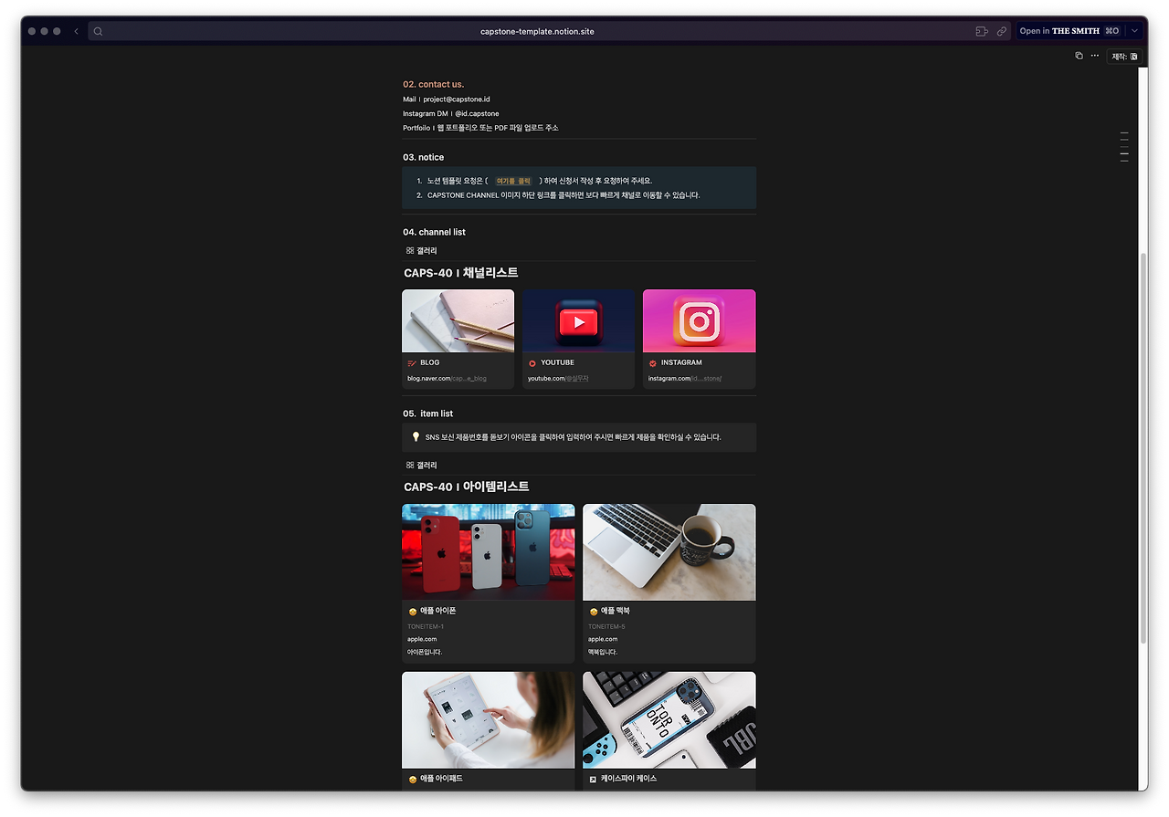Click the search magnifier icon in address bar
Viewport: 1169px width, 817px height.
tap(98, 31)
